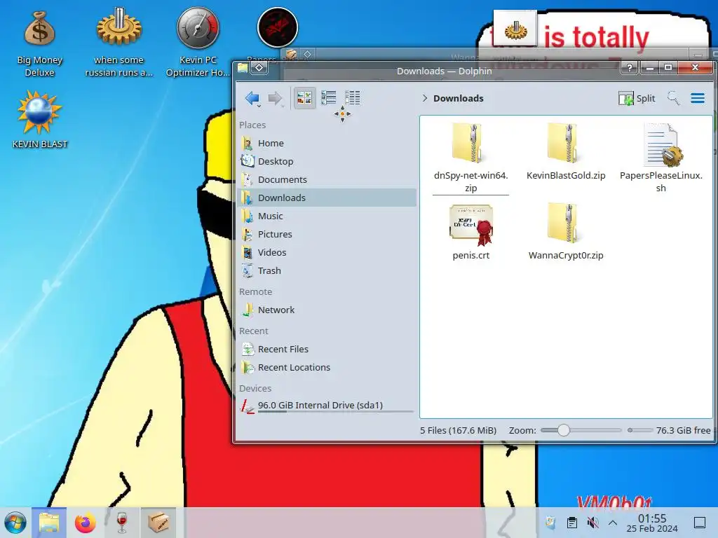The width and height of the screenshot is (718, 538).
Task: Open the search magnifier in Dolphin
Action: tap(673, 98)
